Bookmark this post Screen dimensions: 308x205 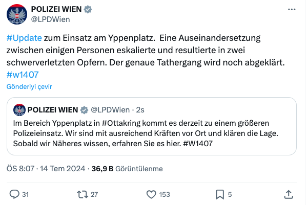(220, 194)
